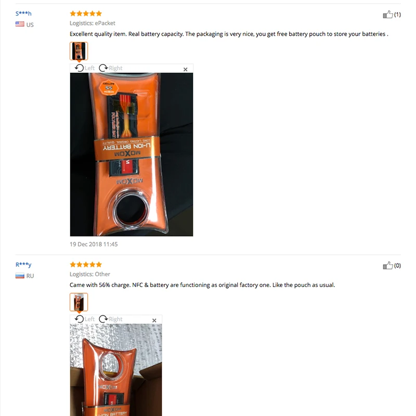The height and width of the screenshot is (416, 416).
Task: Click the enlarged Moxom battery package photo
Action: coord(132,154)
